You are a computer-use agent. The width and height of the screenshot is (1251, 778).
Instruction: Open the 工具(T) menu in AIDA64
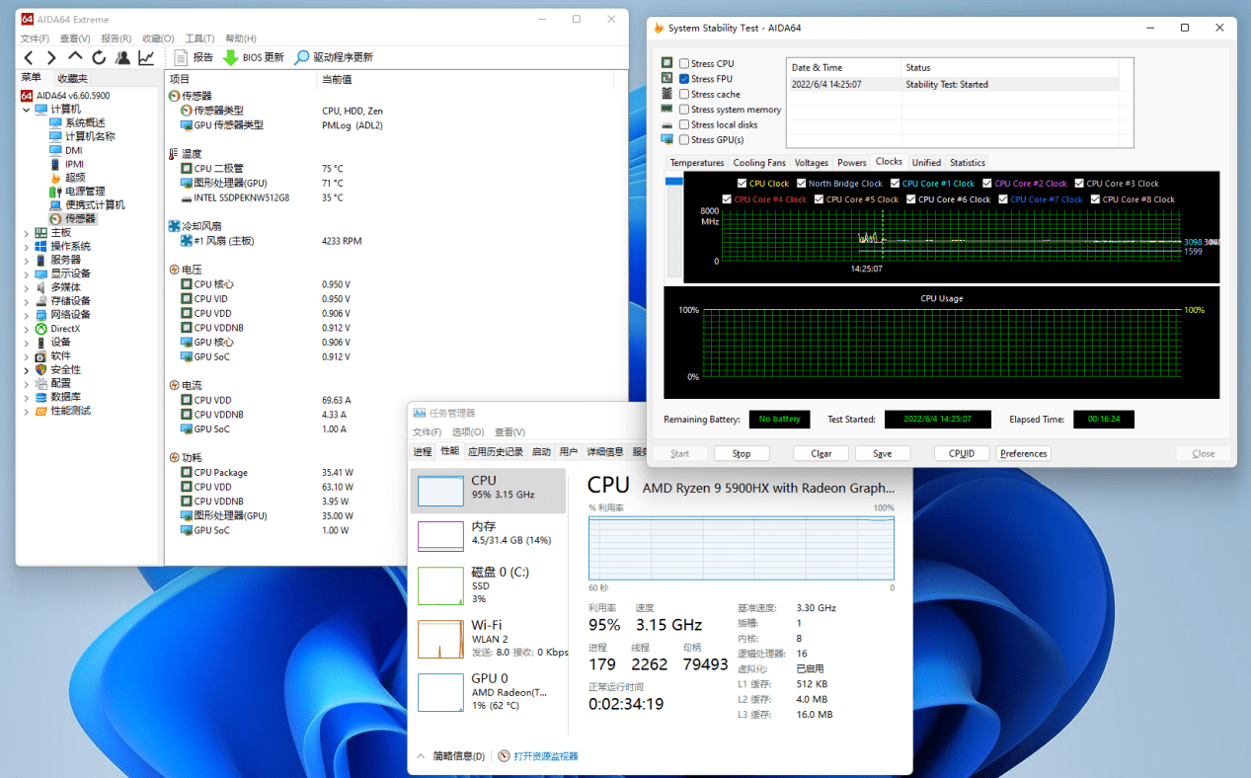pos(199,39)
